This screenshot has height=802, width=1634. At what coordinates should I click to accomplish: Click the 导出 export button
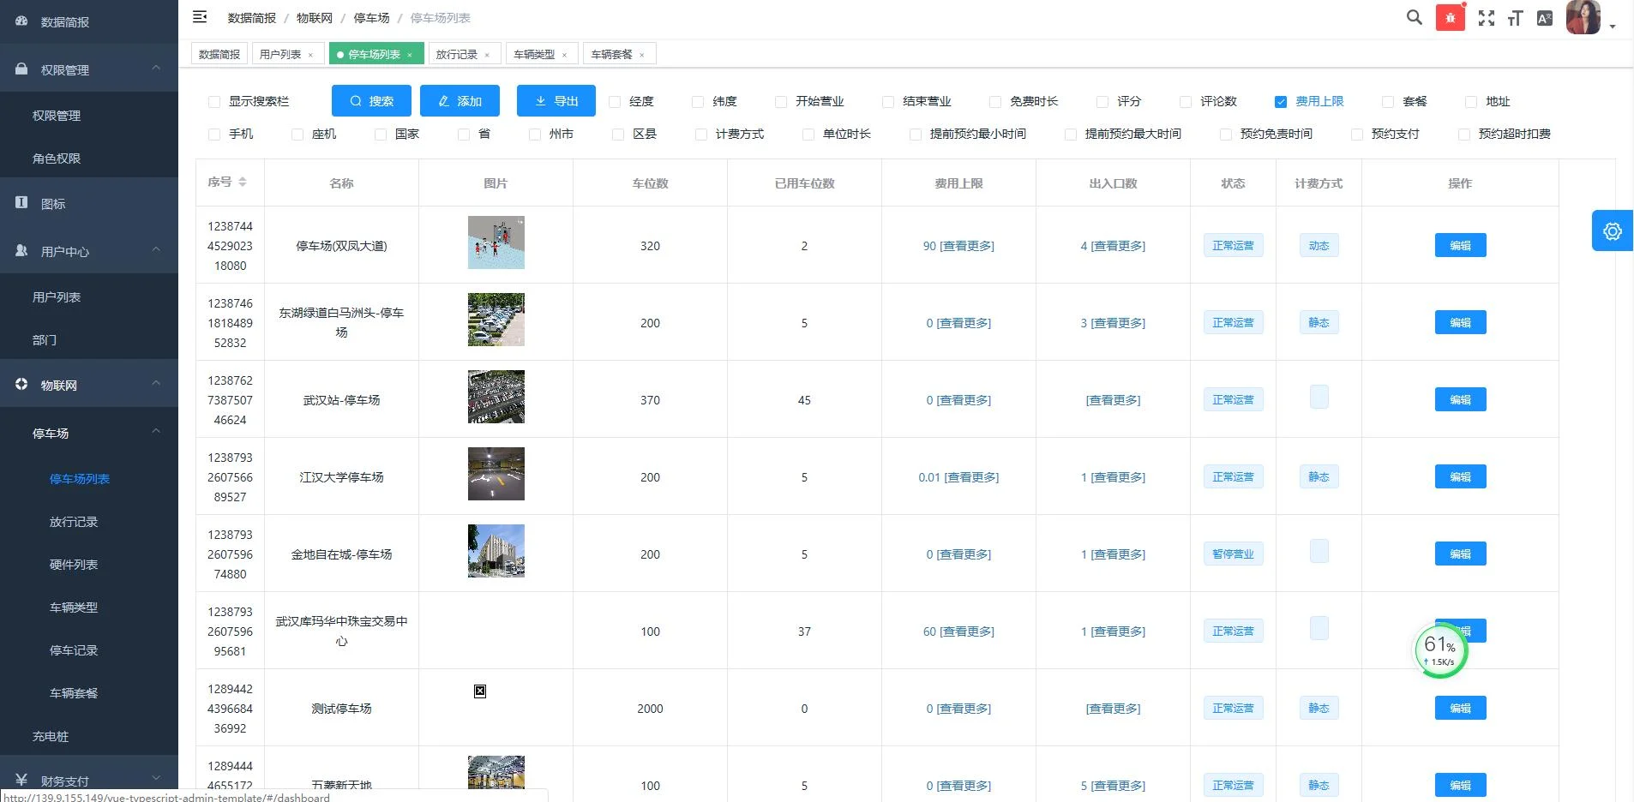[554, 100]
